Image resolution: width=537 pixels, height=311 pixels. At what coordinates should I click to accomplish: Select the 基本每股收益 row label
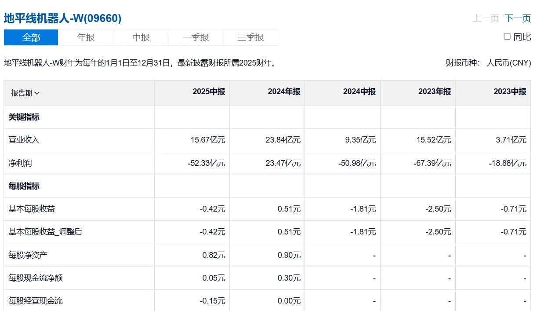click(32, 209)
